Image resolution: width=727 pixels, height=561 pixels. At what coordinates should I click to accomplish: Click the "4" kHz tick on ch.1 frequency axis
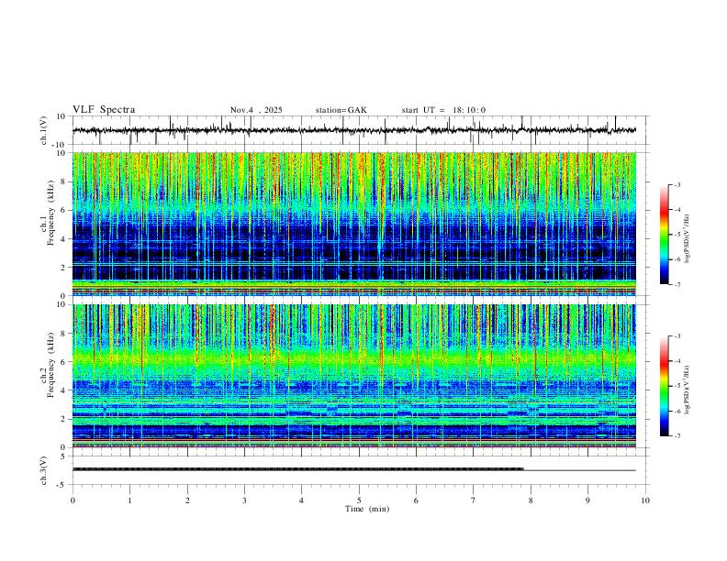(x=64, y=239)
